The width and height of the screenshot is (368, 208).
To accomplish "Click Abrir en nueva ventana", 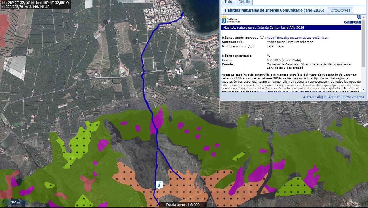I will pyautogui.click(x=346, y=97).
